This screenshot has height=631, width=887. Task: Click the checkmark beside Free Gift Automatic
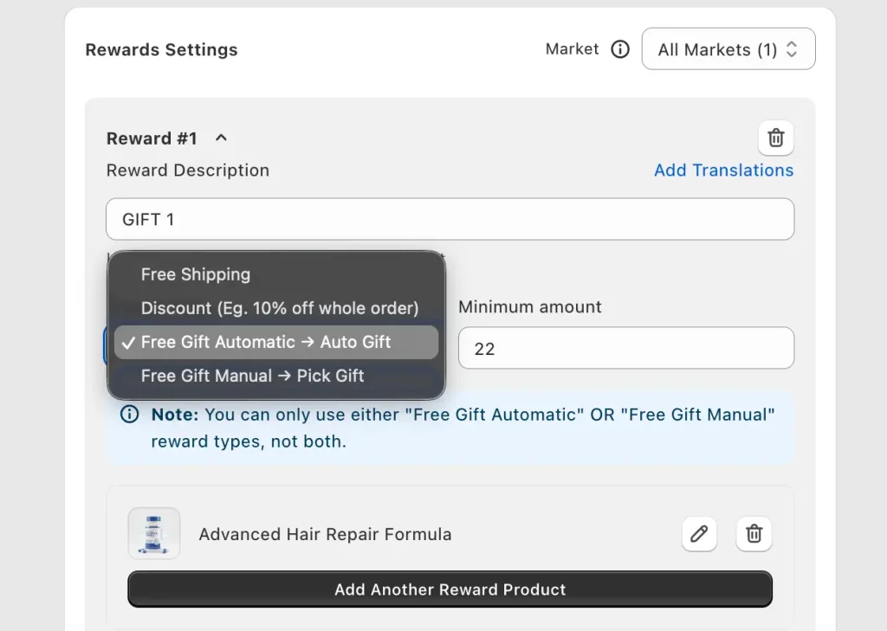point(129,342)
